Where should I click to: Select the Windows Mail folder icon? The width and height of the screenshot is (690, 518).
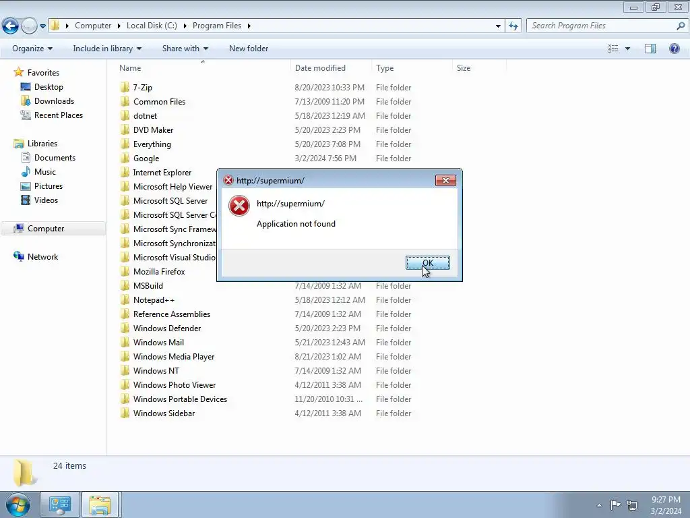click(125, 342)
